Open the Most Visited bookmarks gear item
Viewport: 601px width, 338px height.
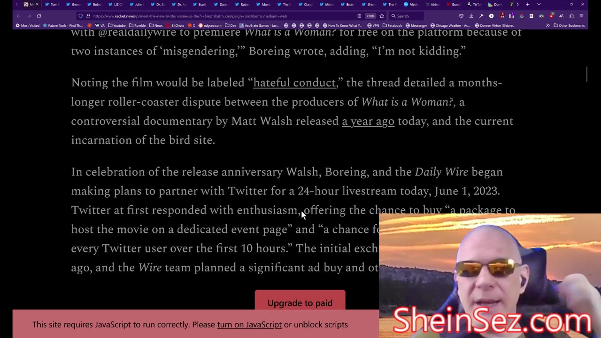(28, 25)
